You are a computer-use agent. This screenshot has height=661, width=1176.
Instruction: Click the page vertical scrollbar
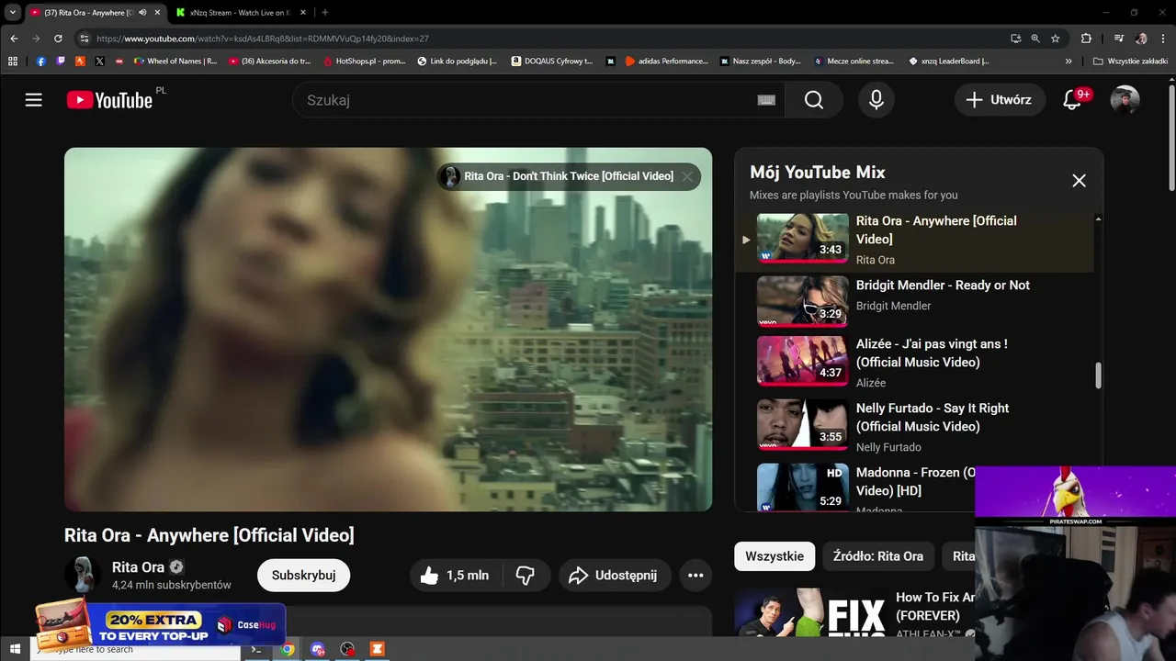pos(1171,138)
